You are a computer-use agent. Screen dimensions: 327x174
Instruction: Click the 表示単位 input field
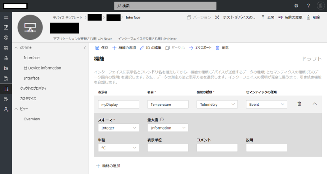[168, 148]
